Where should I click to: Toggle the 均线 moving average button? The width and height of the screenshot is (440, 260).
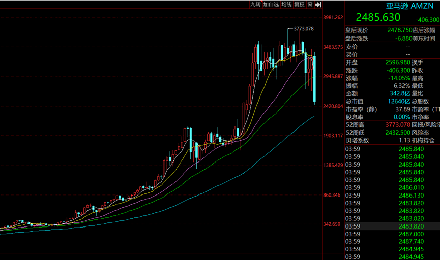286,4
